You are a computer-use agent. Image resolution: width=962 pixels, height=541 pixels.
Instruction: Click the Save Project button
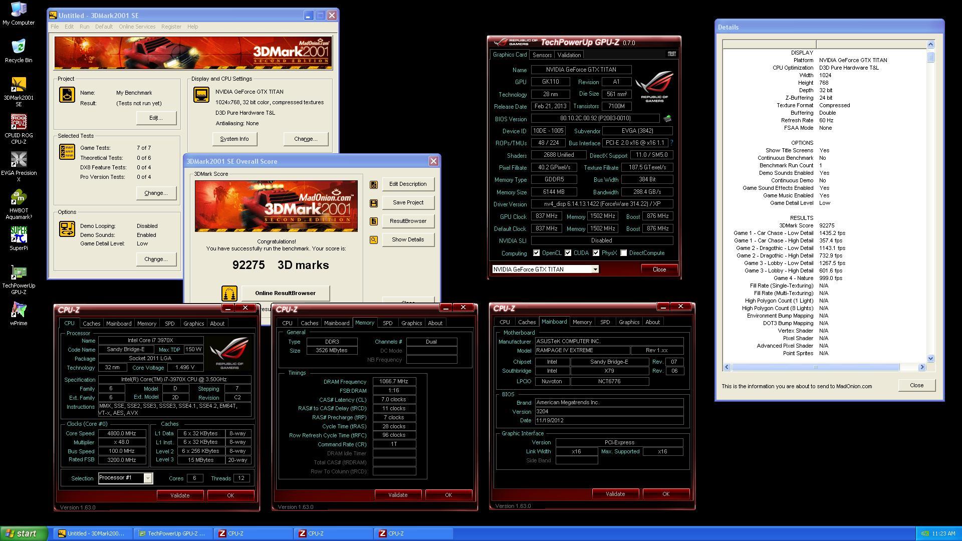point(408,203)
